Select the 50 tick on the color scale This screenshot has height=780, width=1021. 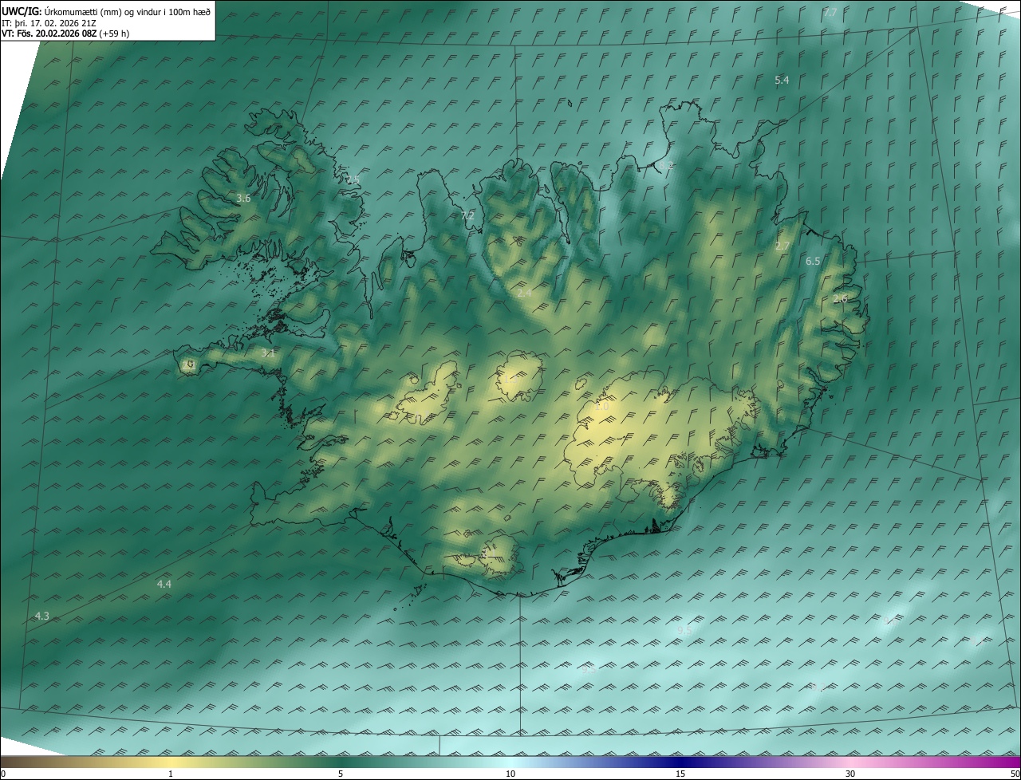tap(1015, 774)
